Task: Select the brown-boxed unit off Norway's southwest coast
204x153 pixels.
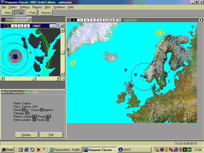Action: click(x=146, y=76)
